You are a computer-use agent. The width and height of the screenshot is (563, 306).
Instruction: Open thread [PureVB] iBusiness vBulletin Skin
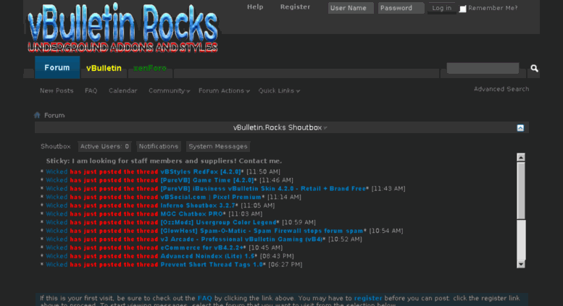coord(263,189)
